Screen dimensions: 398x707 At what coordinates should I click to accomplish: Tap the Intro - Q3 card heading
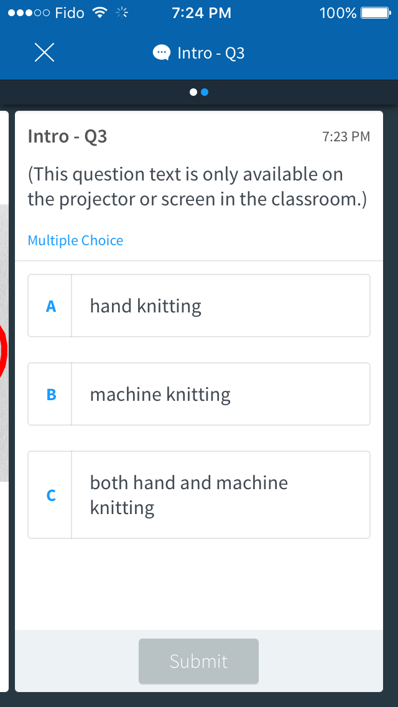[x=68, y=136]
